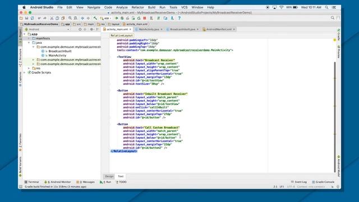Expand the res folder arrow
Screen dimensions: 359x202
[29, 68]
